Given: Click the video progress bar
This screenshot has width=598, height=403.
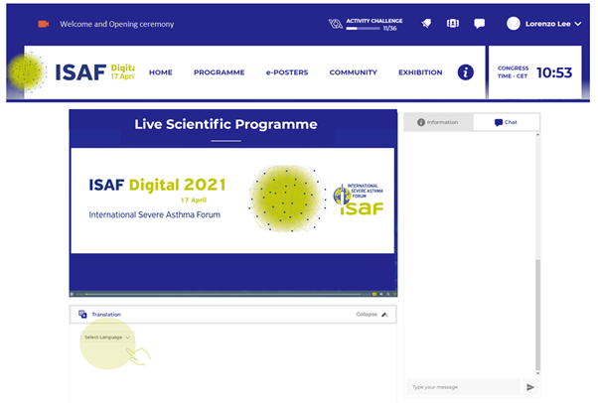Looking at the screenshot, I should point(224,294).
